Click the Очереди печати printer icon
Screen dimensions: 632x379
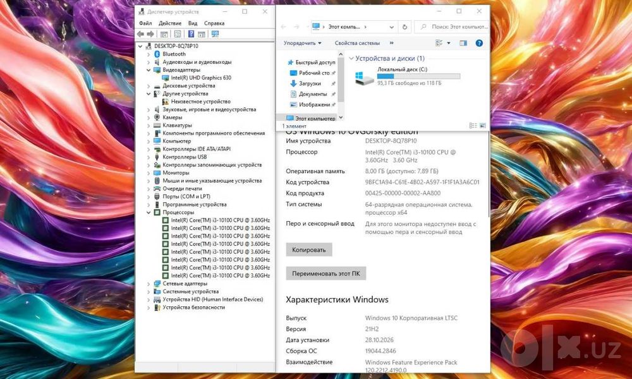tap(157, 188)
